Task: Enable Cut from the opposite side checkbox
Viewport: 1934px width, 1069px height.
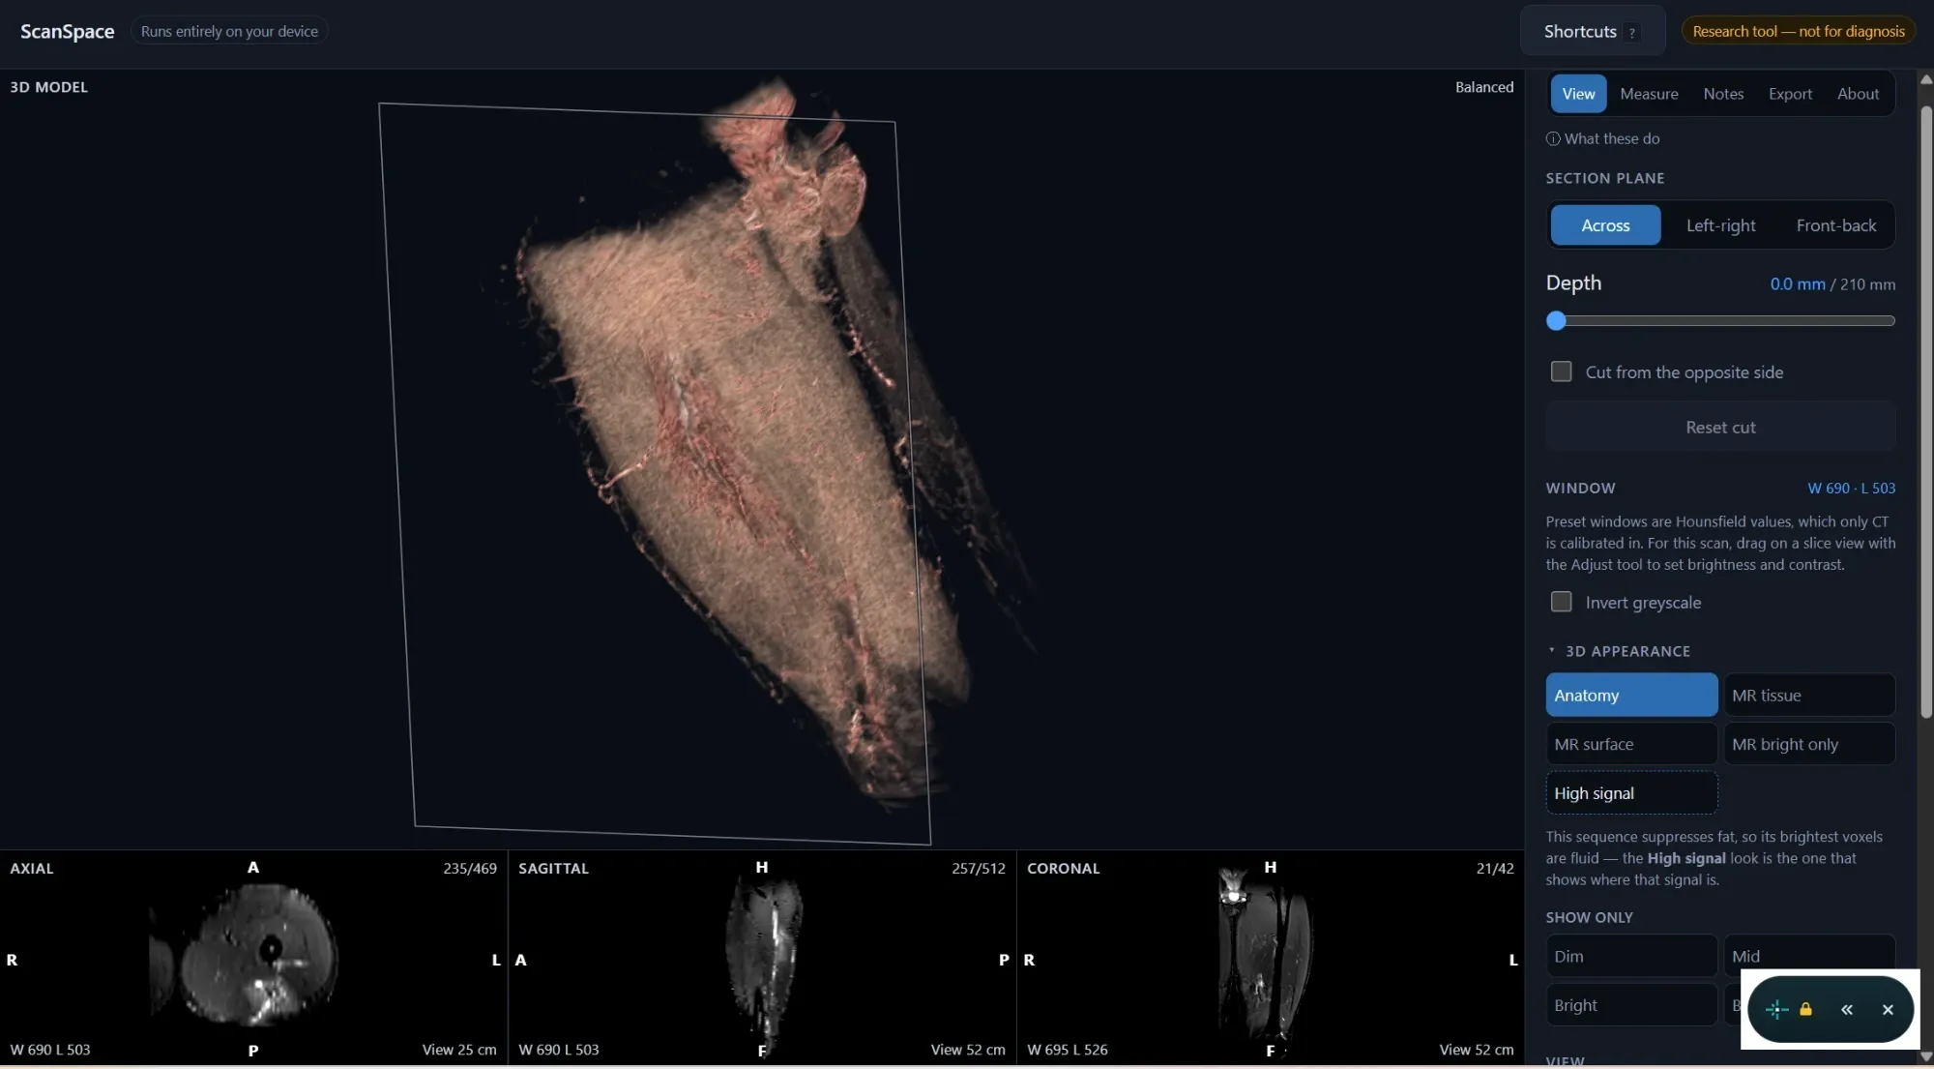Action: 1561,371
